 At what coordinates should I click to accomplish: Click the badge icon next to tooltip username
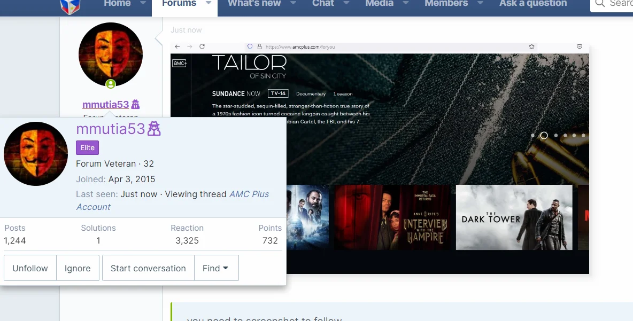tap(154, 129)
